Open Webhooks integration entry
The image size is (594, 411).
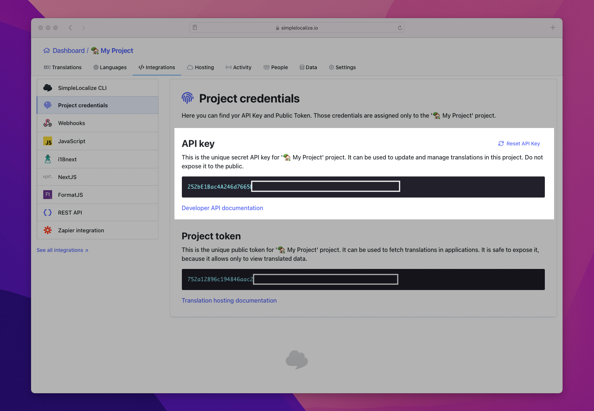(x=98, y=123)
